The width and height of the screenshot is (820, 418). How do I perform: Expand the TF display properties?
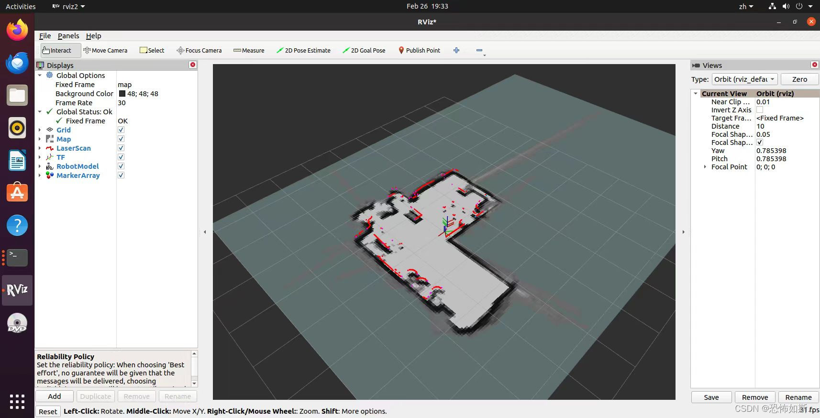[x=40, y=157]
